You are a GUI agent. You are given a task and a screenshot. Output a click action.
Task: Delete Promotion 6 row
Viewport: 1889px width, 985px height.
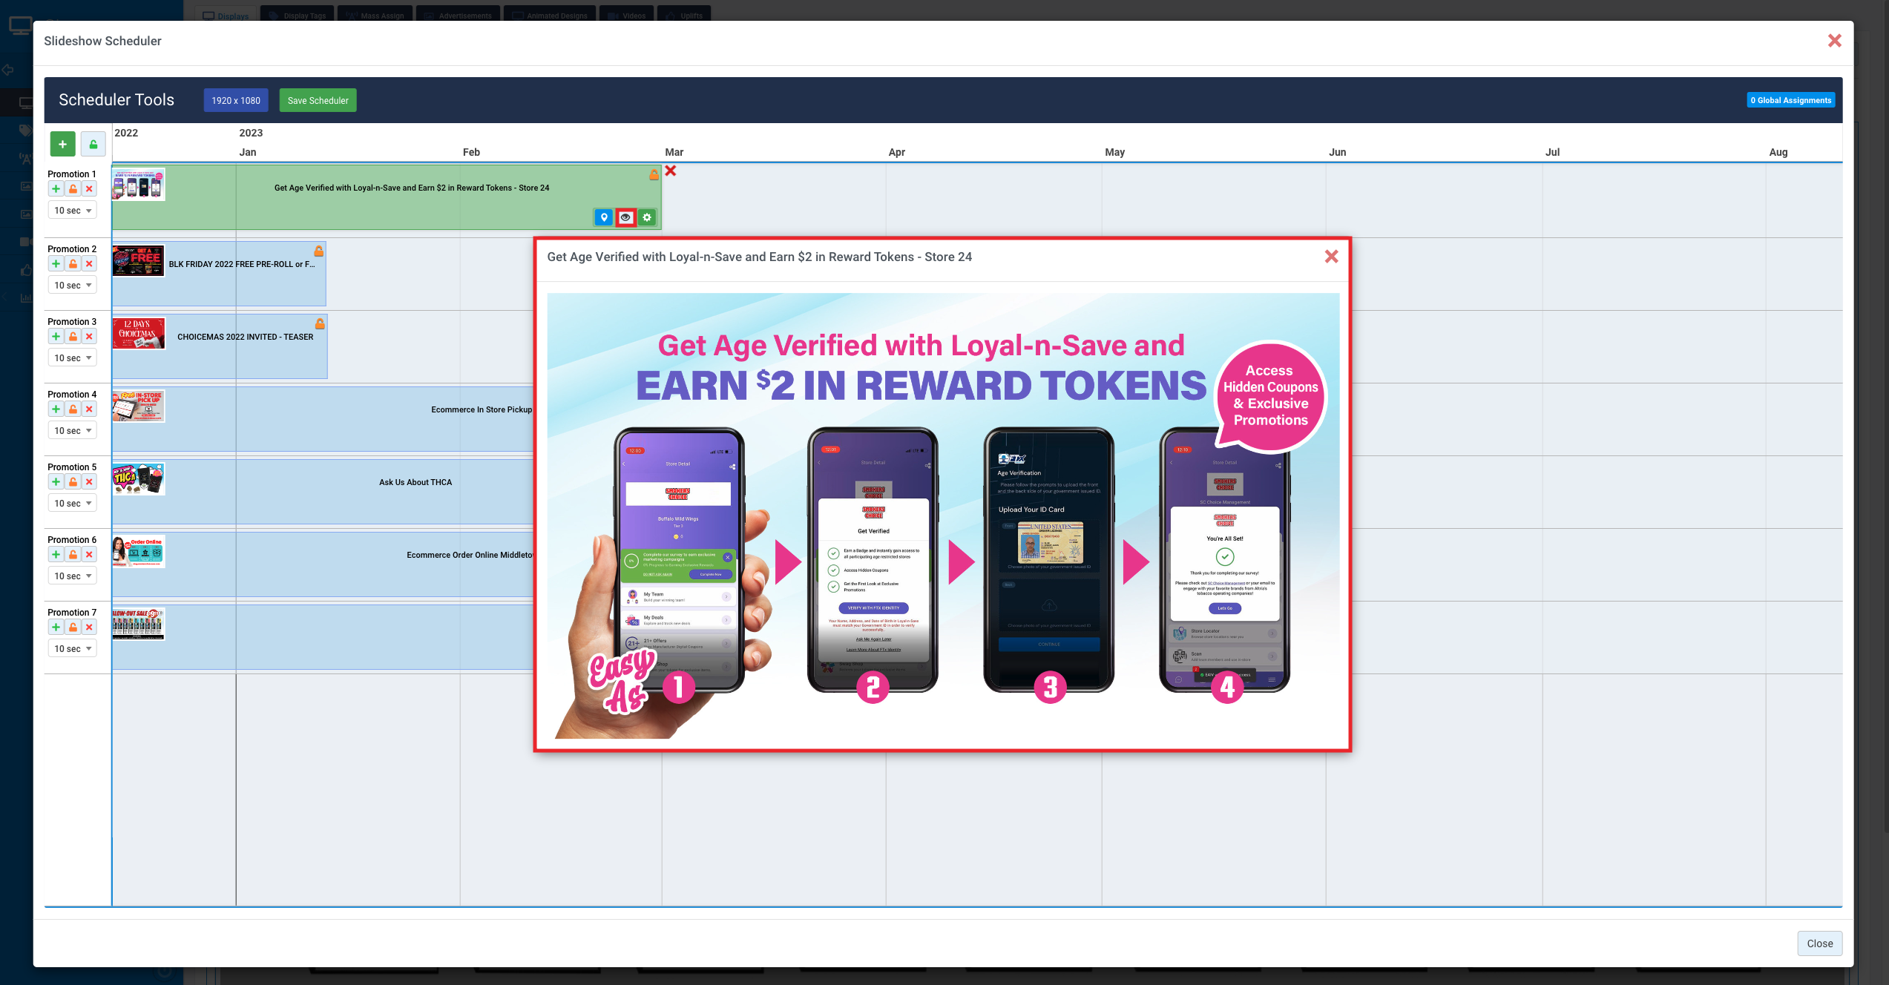point(89,554)
